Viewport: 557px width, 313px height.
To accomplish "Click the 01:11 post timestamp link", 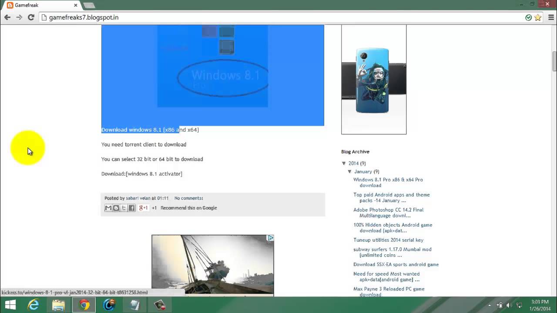I will (163, 198).
